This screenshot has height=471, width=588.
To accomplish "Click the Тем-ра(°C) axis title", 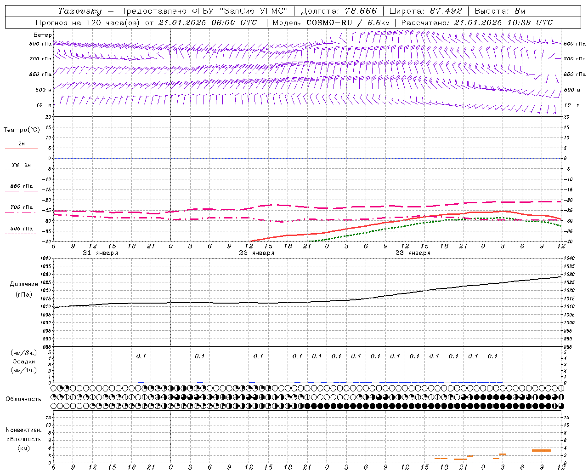I will click(22, 130).
